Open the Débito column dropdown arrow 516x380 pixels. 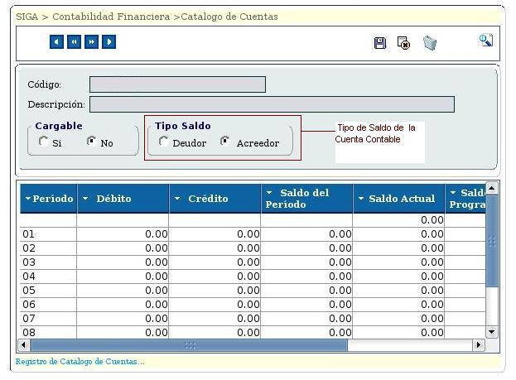(x=85, y=199)
